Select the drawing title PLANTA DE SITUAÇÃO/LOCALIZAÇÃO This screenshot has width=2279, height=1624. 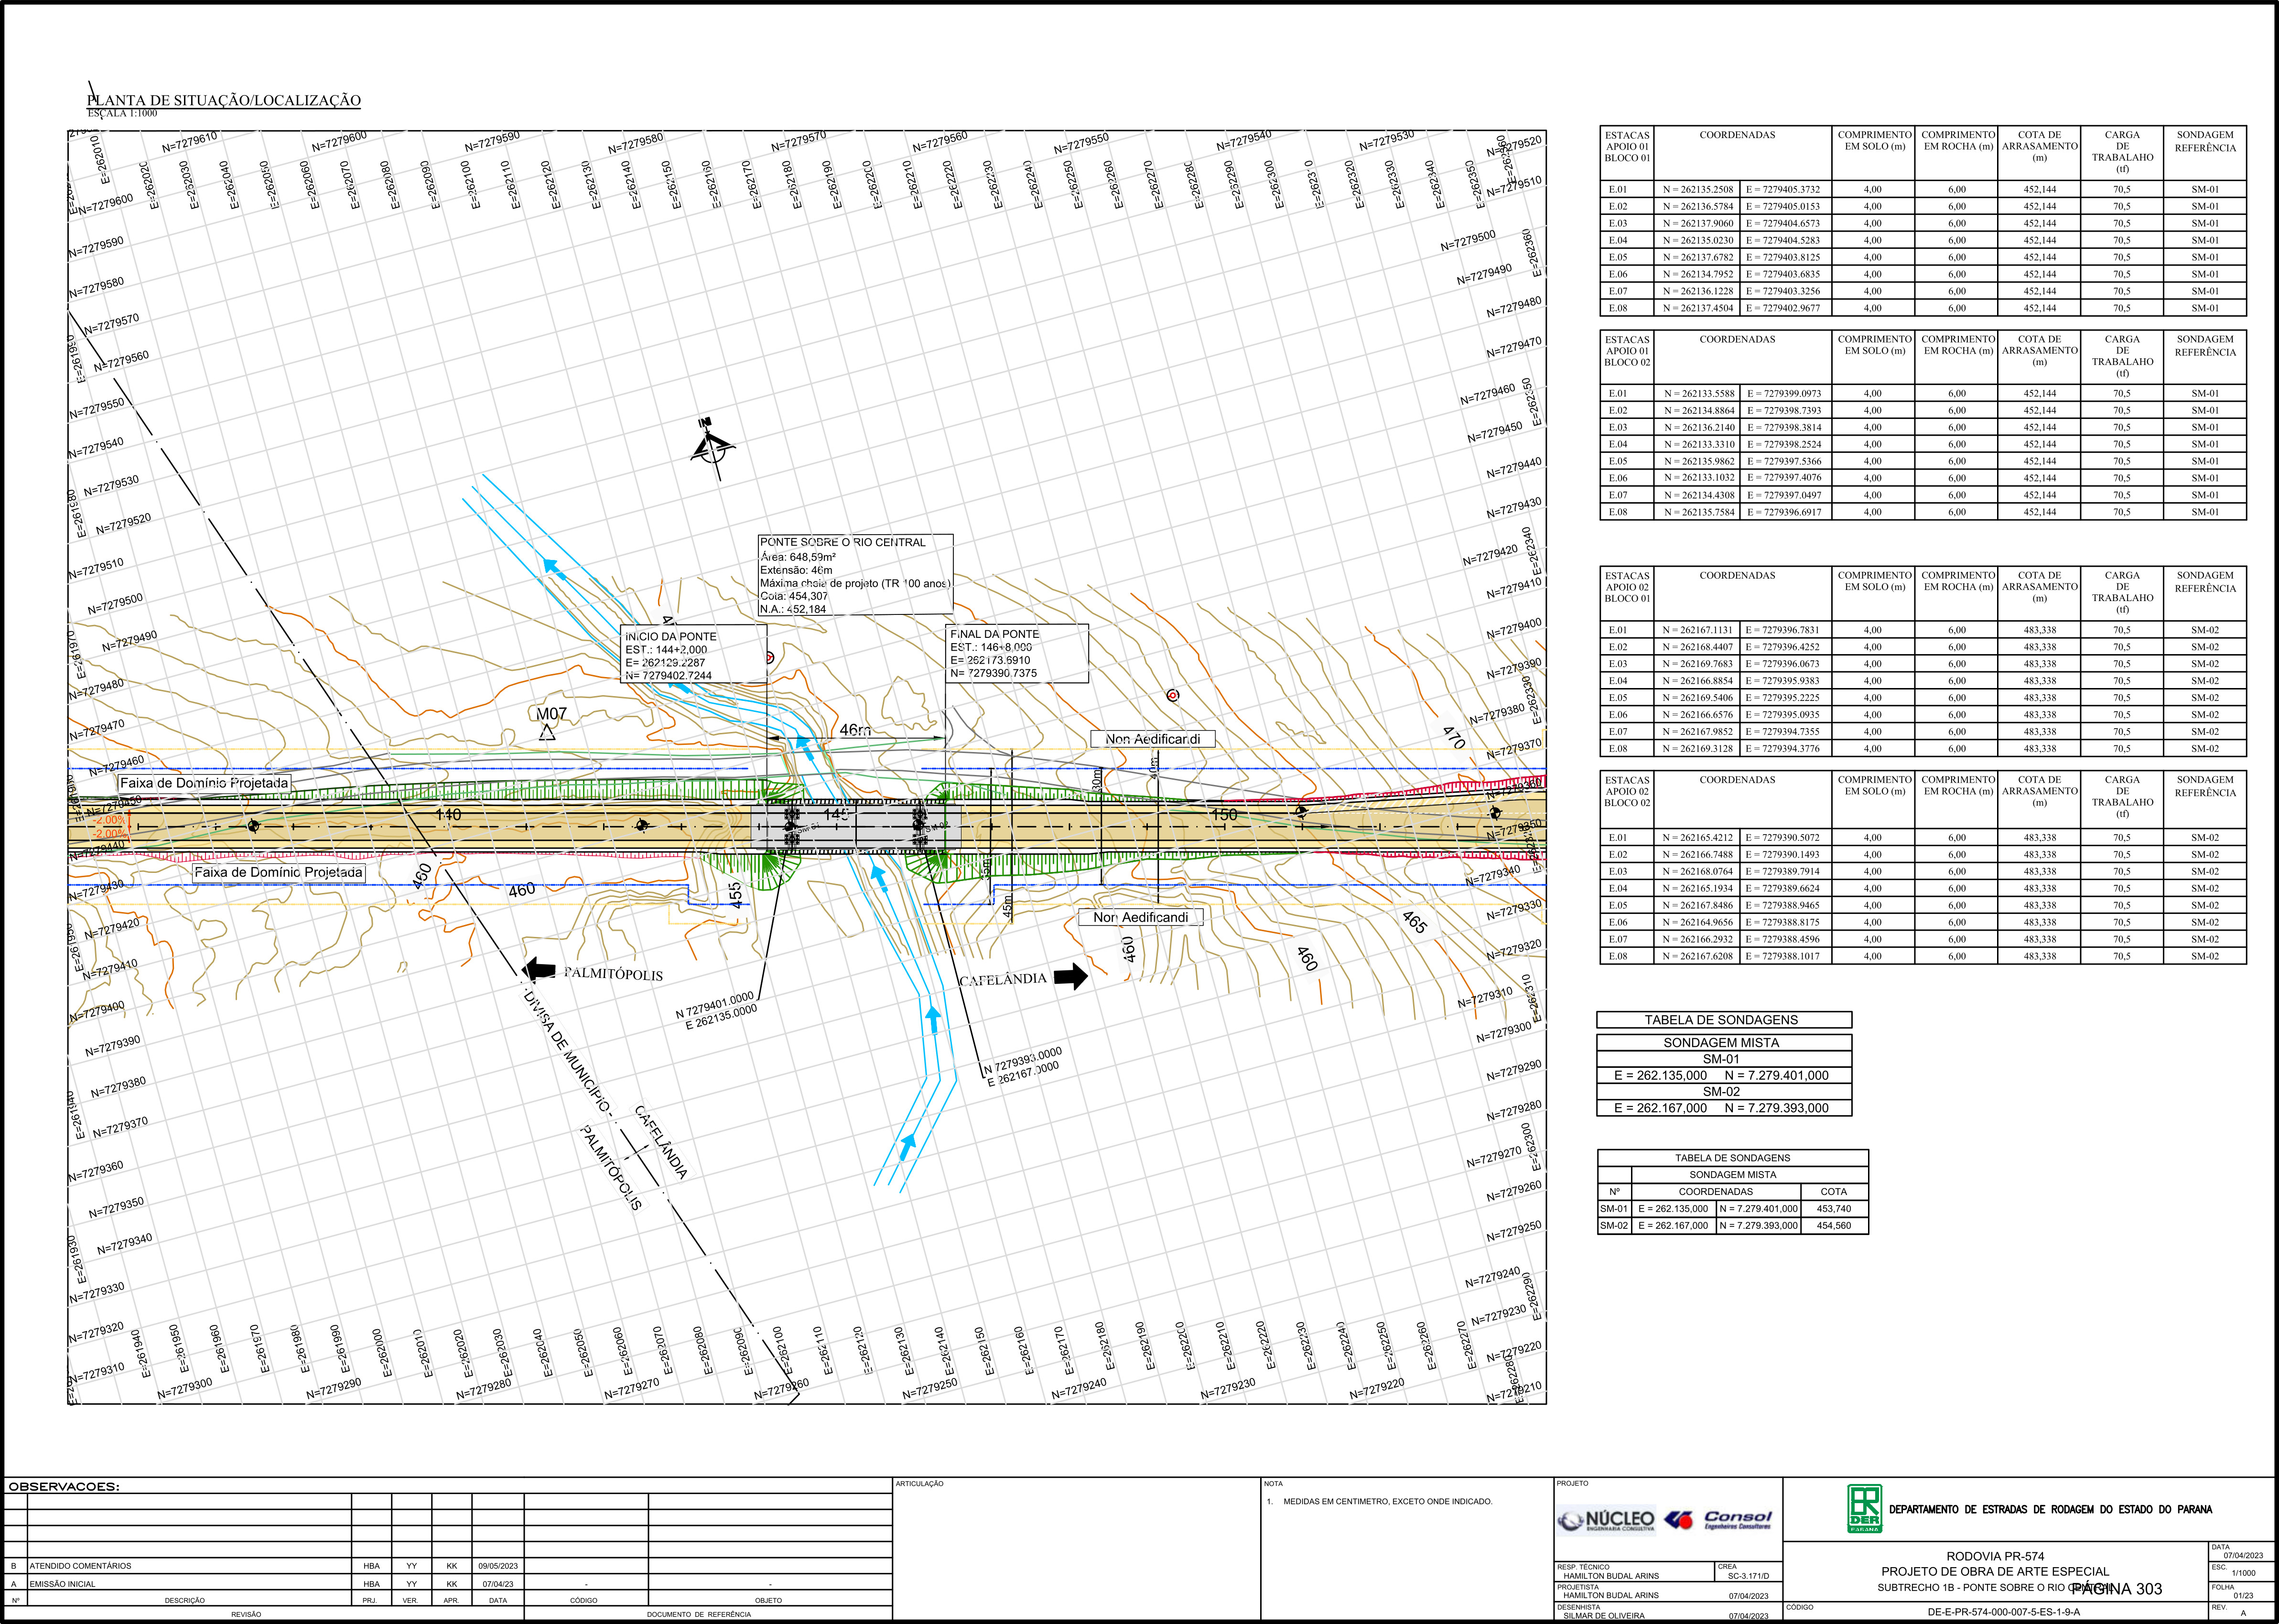[x=224, y=100]
